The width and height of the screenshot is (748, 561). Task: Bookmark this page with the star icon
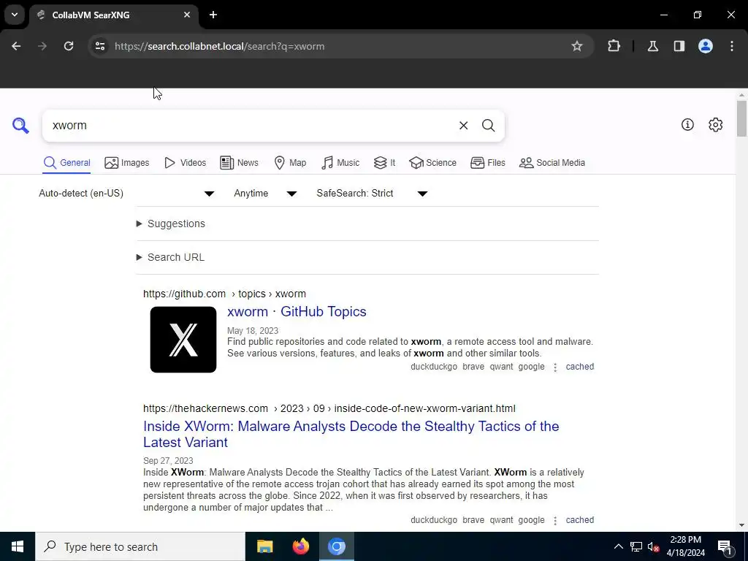click(577, 46)
